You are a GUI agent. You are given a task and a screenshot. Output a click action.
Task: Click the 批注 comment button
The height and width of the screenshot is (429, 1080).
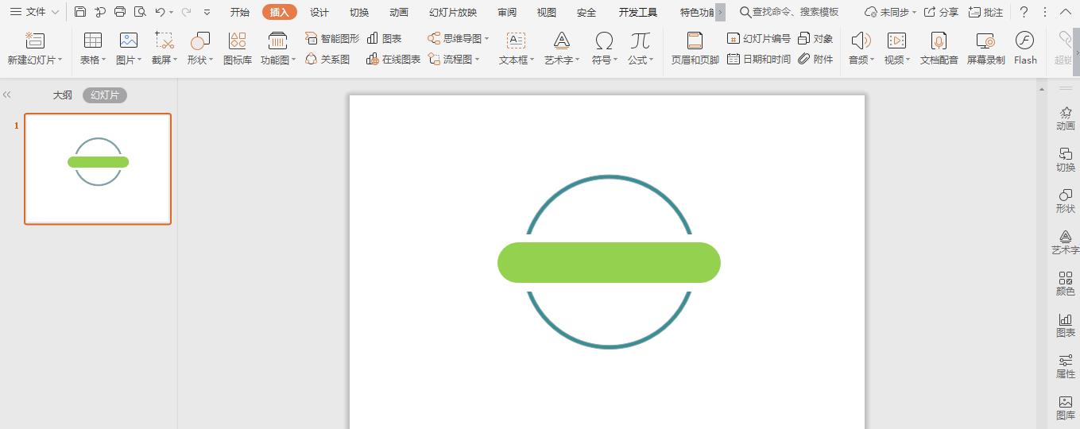point(986,12)
